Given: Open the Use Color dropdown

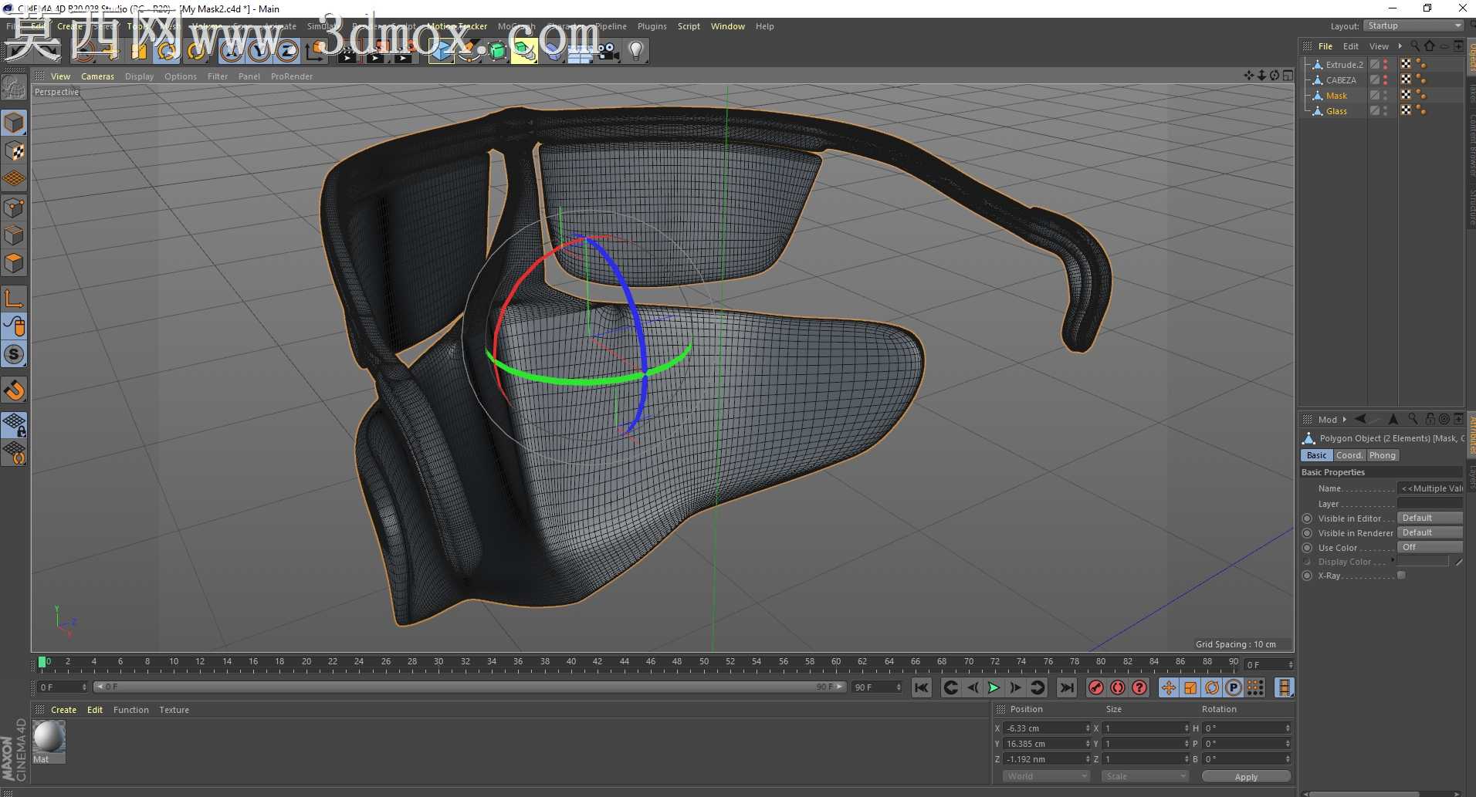Looking at the screenshot, I should tap(1430, 547).
